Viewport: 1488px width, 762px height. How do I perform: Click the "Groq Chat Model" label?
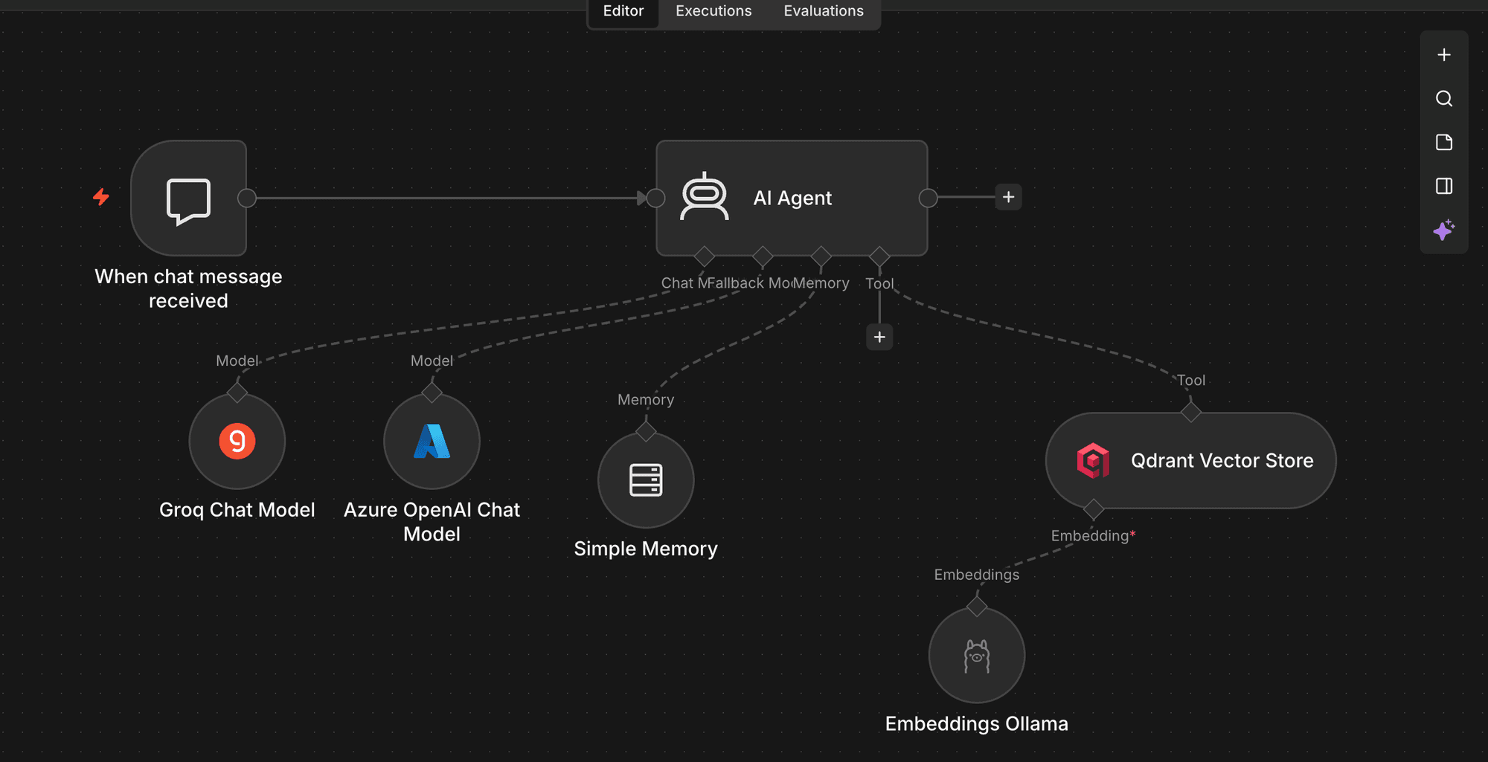pyautogui.click(x=237, y=510)
